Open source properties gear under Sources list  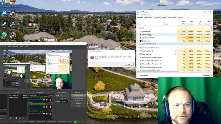17,118
